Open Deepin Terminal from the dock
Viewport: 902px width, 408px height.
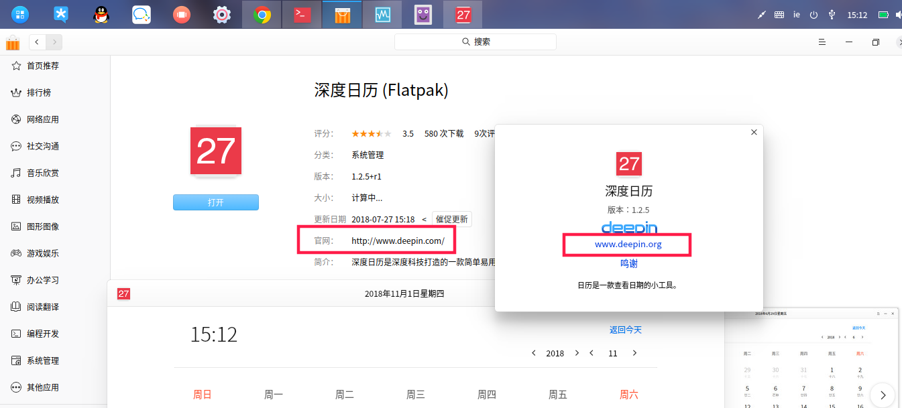click(x=301, y=13)
